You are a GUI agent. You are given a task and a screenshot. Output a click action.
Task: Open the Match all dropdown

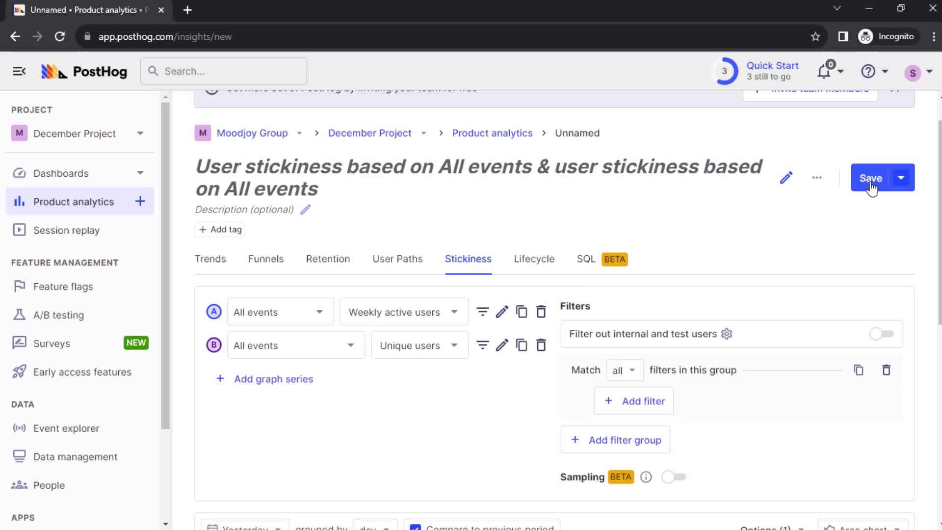click(x=624, y=370)
